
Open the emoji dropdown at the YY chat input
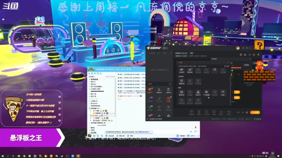tap(197, 132)
